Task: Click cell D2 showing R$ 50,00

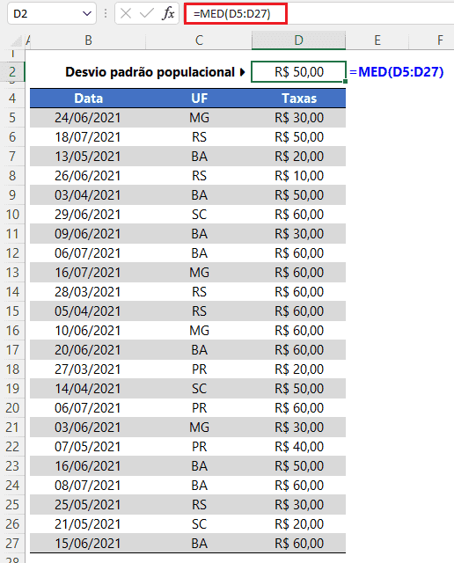Action: pos(298,72)
